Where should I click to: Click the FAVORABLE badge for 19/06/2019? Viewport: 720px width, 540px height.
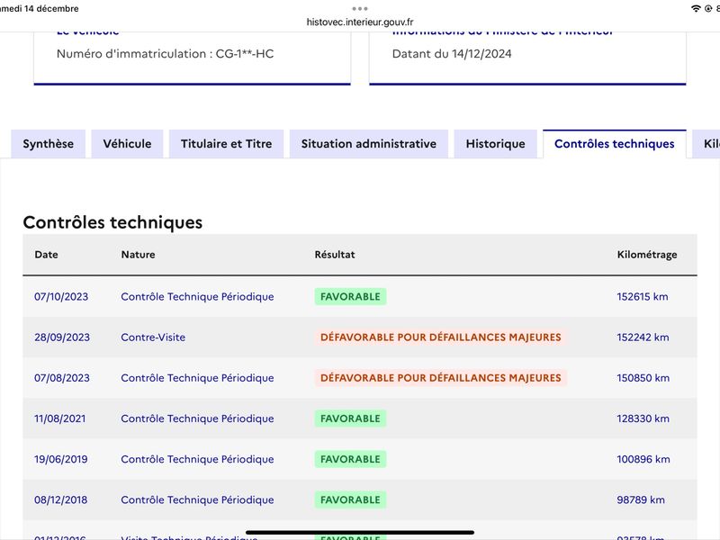coord(350,459)
